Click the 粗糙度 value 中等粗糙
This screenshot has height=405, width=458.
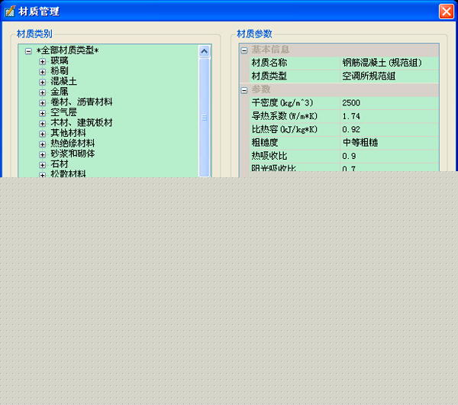coord(389,143)
